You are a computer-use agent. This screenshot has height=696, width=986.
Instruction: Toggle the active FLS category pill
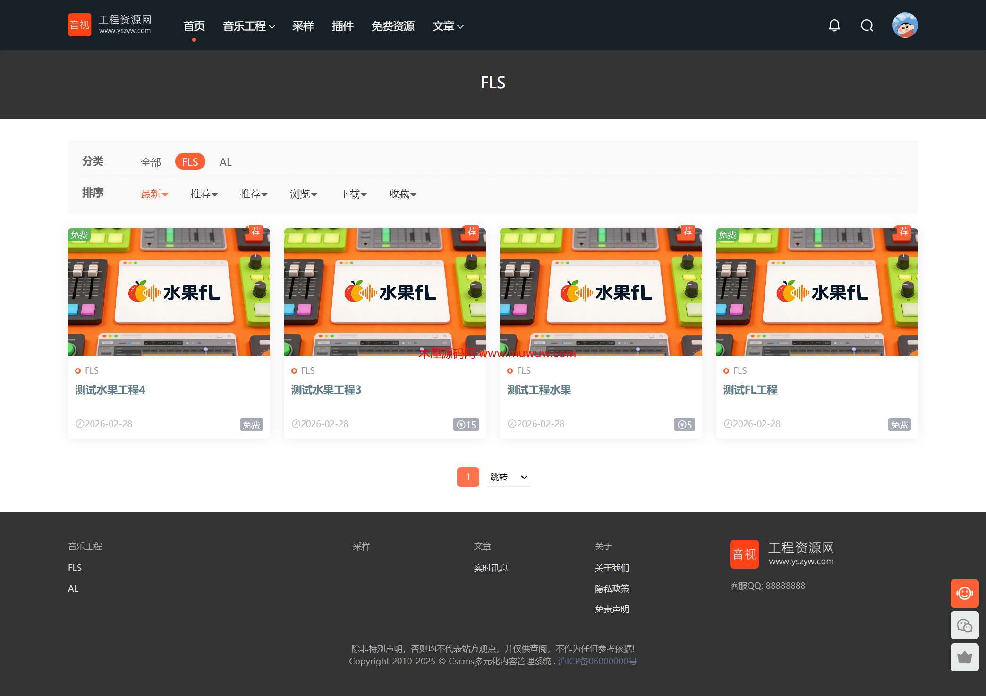[x=190, y=162]
